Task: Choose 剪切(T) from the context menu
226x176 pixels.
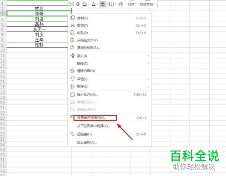Action: coord(109,25)
